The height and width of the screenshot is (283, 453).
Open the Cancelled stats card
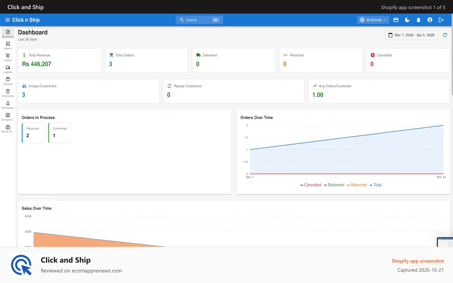click(x=408, y=60)
